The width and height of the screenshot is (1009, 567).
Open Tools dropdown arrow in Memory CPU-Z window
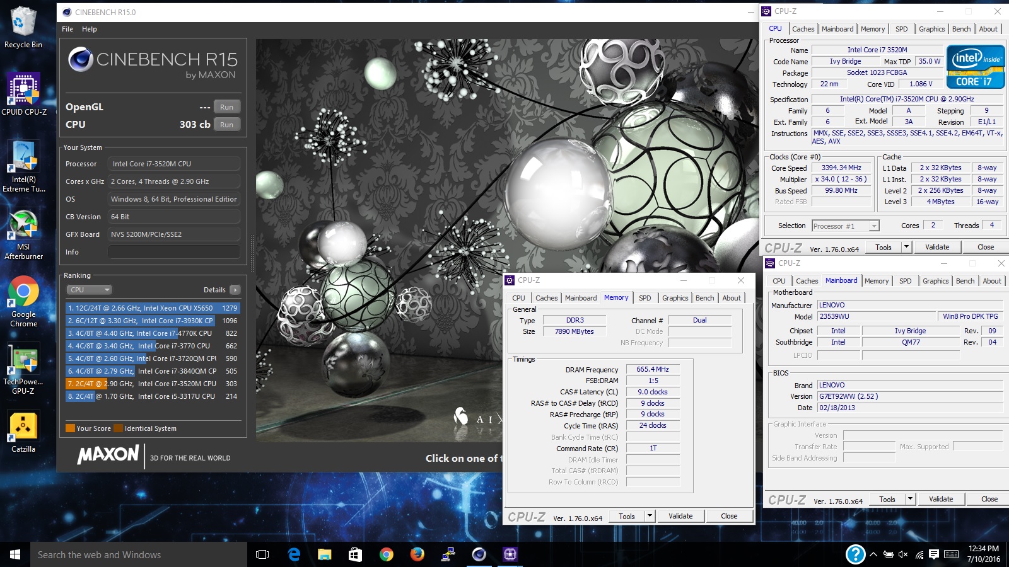tap(650, 516)
